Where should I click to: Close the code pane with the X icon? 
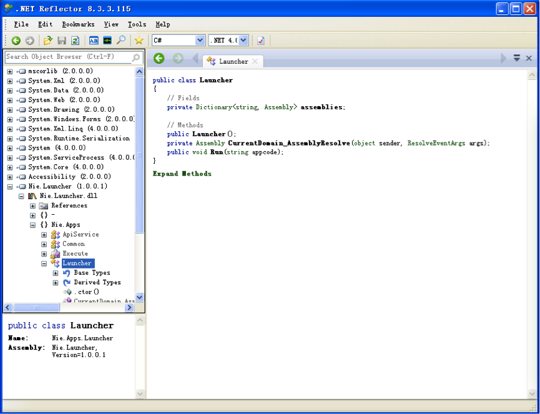click(529, 58)
